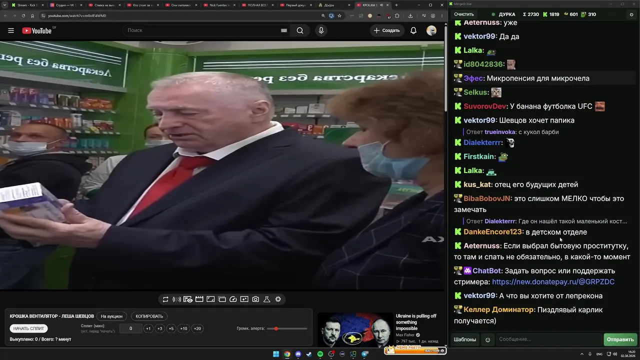Click the На аукцион button
This screenshot has width=640, height=360.
pyautogui.click(x=111, y=316)
